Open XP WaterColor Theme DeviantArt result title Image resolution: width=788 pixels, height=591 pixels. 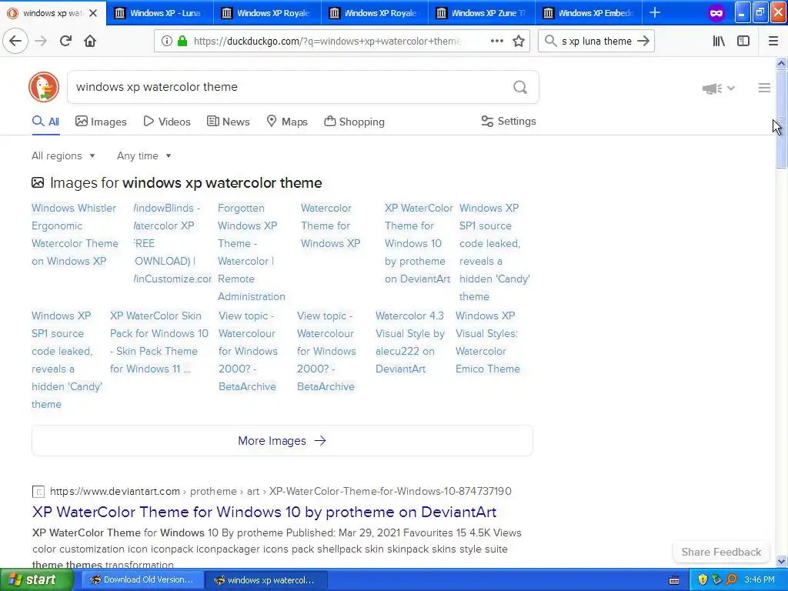coord(265,512)
